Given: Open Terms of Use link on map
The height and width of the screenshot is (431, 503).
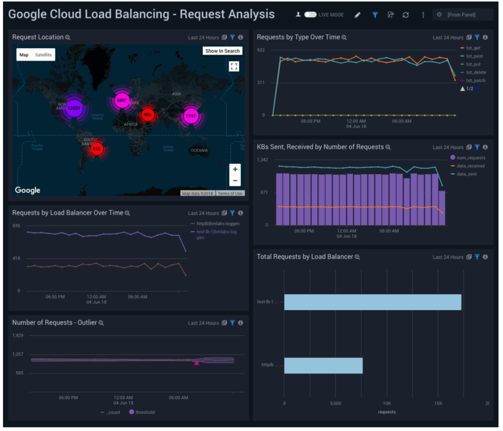Looking at the screenshot, I should coord(230,193).
